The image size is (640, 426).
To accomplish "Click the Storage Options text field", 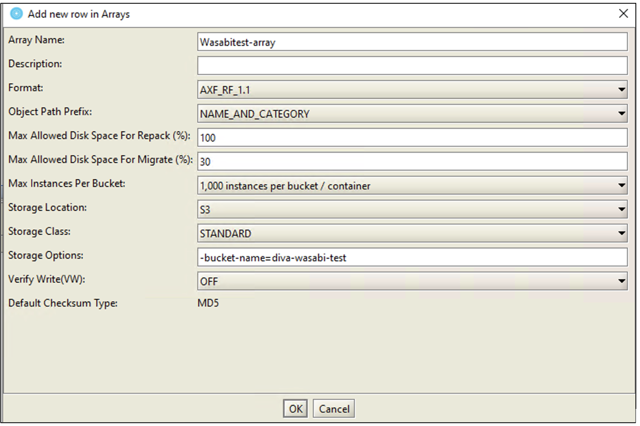I will click(412, 257).
